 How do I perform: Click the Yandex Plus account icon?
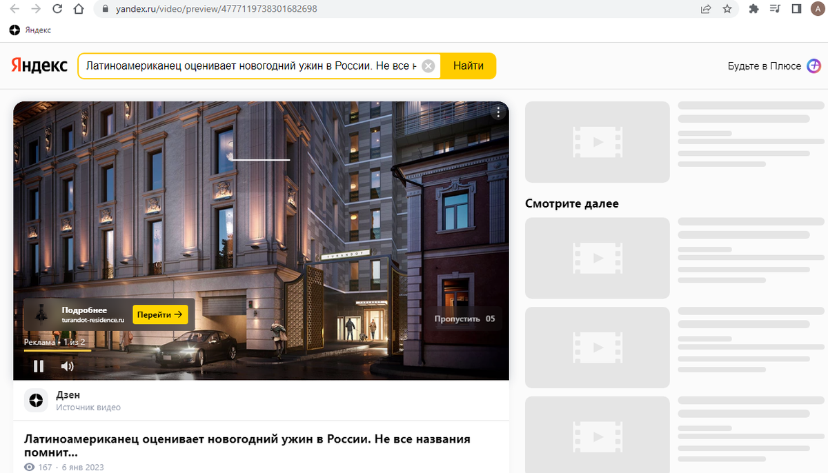pyautogui.click(x=814, y=66)
